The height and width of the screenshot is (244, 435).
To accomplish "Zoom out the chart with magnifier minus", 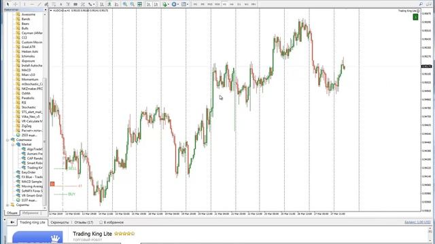I will pos(133,4).
